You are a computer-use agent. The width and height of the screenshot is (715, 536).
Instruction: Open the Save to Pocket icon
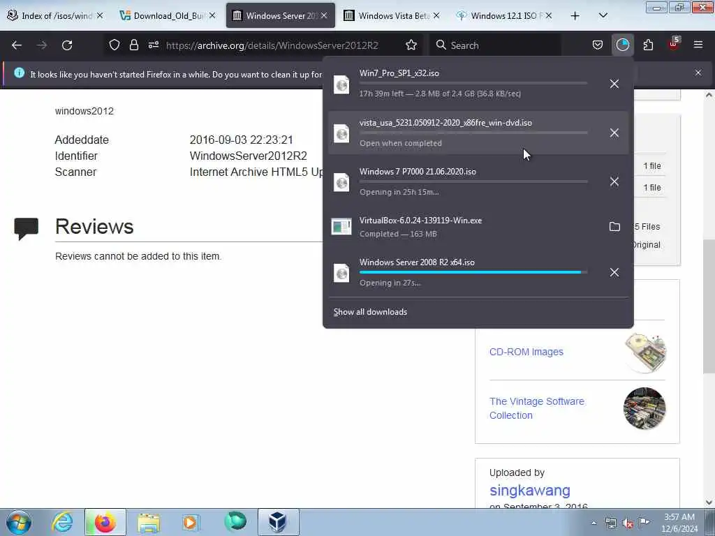pos(598,45)
